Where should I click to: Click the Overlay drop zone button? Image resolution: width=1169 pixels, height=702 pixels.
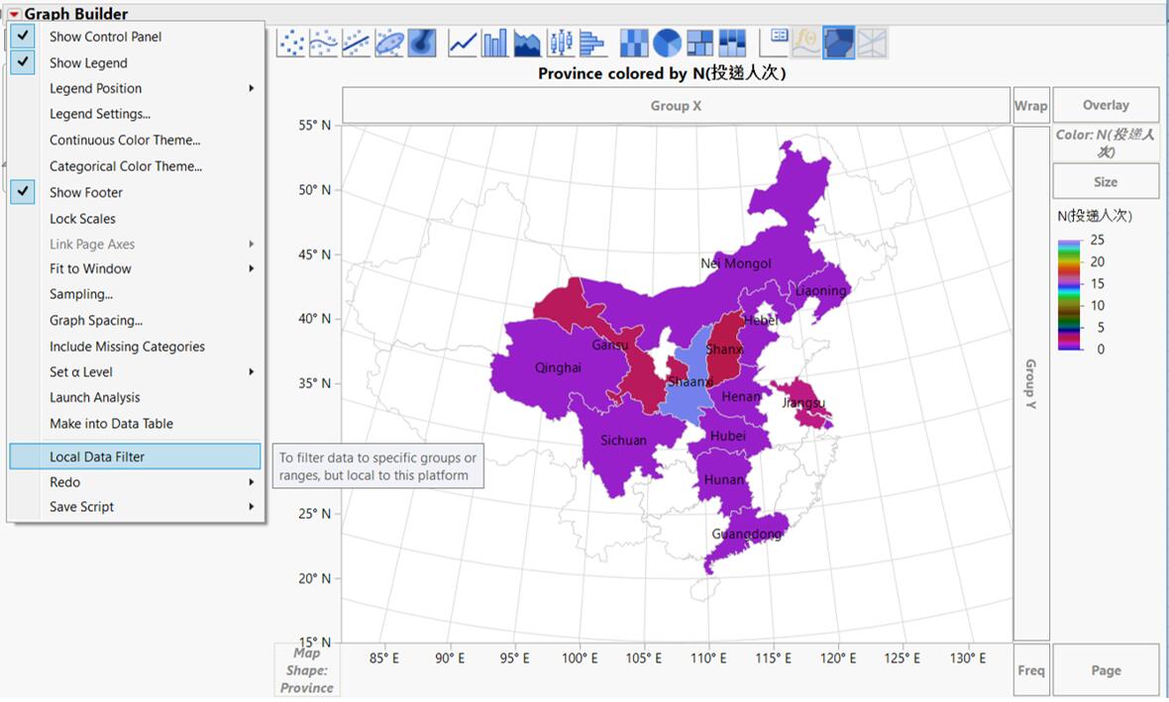[1105, 105]
